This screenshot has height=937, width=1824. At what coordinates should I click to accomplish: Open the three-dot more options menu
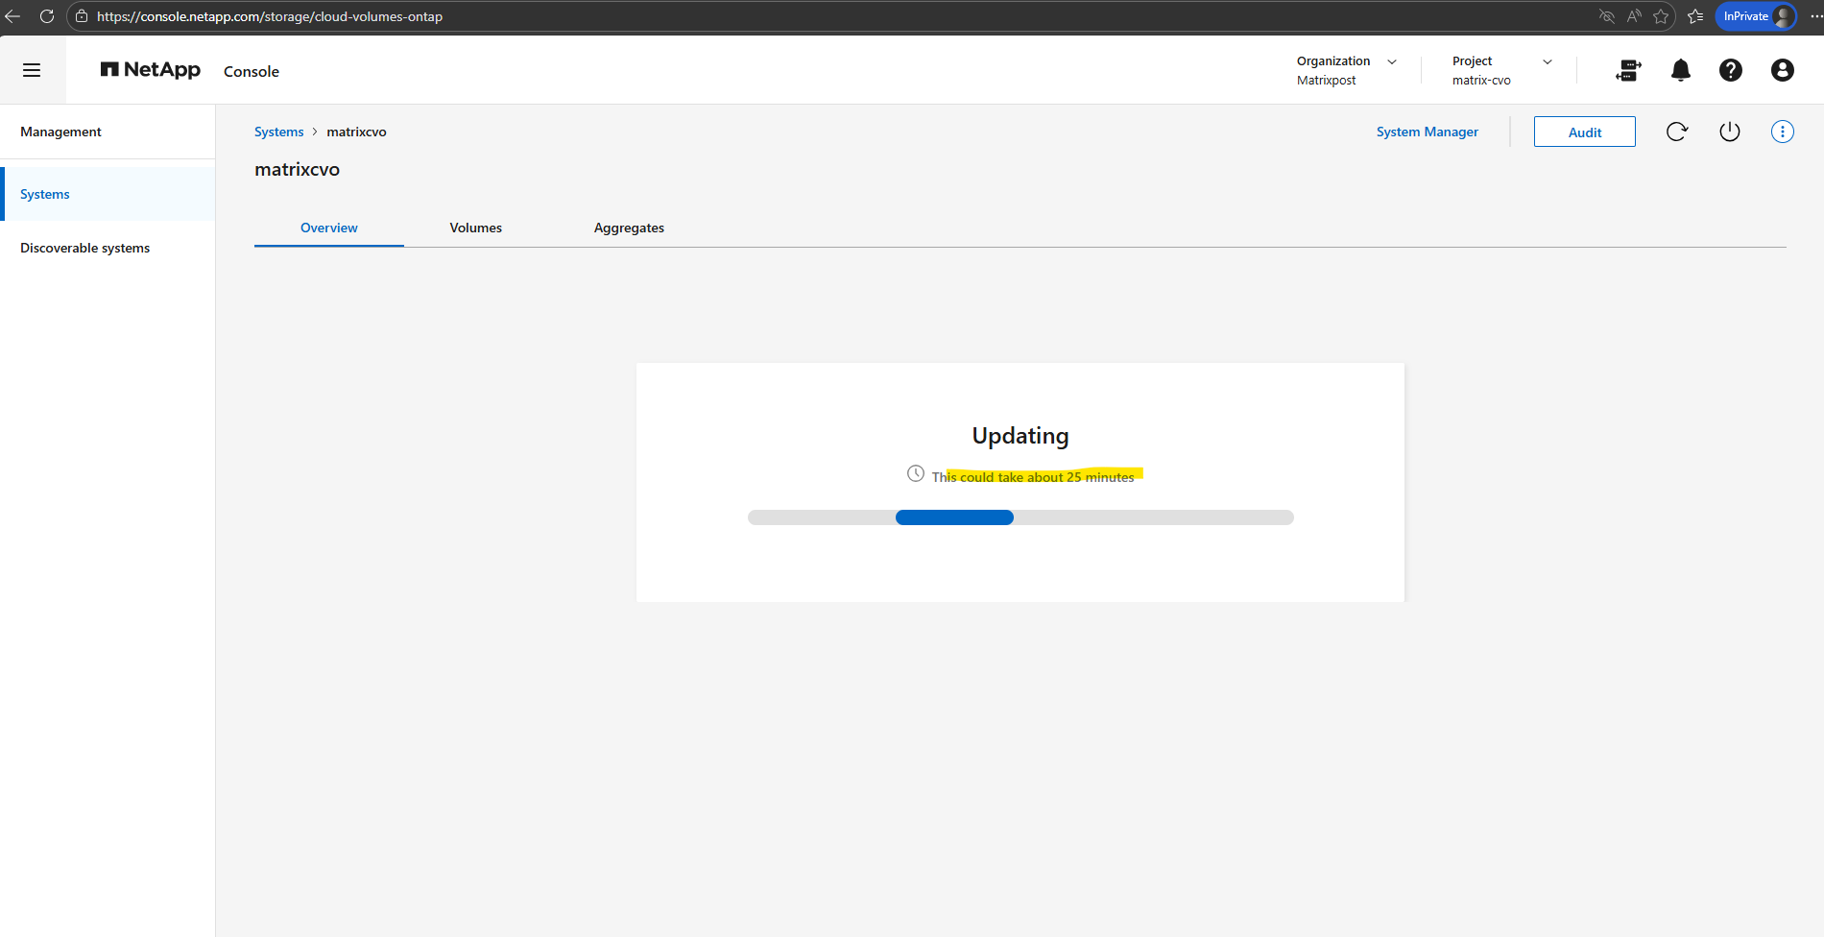[1783, 132]
